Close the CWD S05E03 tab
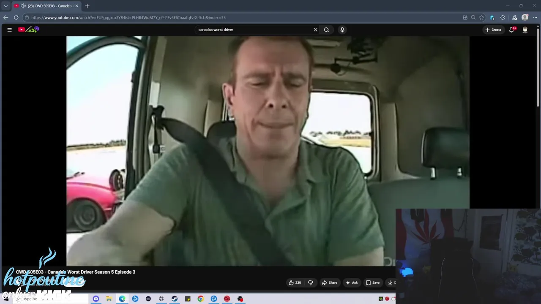The height and width of the screenshot is (304, 541). click(77, 6)
